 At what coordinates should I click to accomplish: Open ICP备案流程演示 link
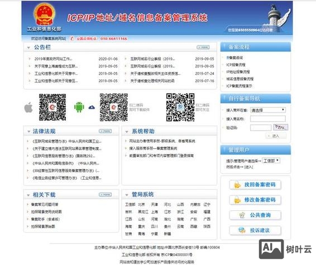pos(239,86)
